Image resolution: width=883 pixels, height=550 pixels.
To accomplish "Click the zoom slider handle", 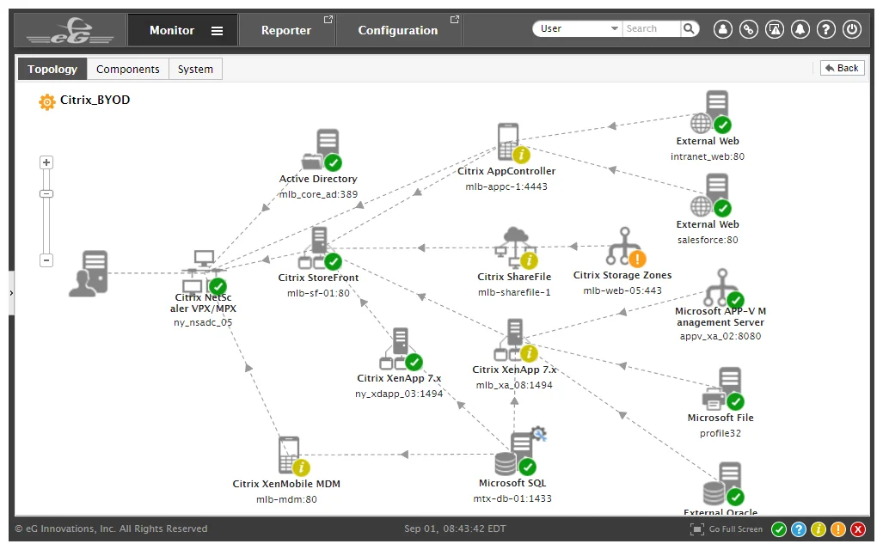I will [x=46, y=193].
